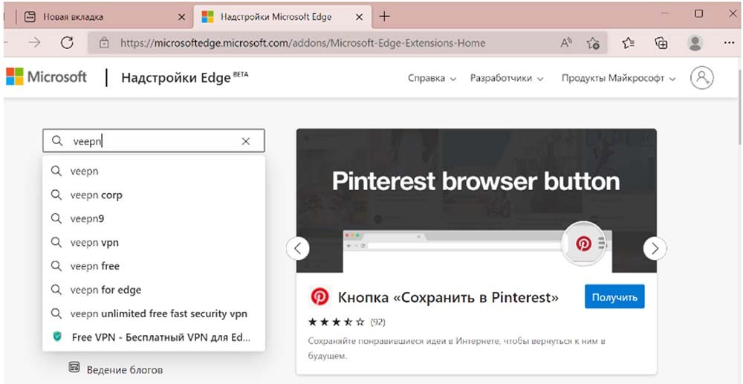Show previous carousel slide
Viewport: 743px width, 384px height.
pyautogui.click(x=298, y=248)
